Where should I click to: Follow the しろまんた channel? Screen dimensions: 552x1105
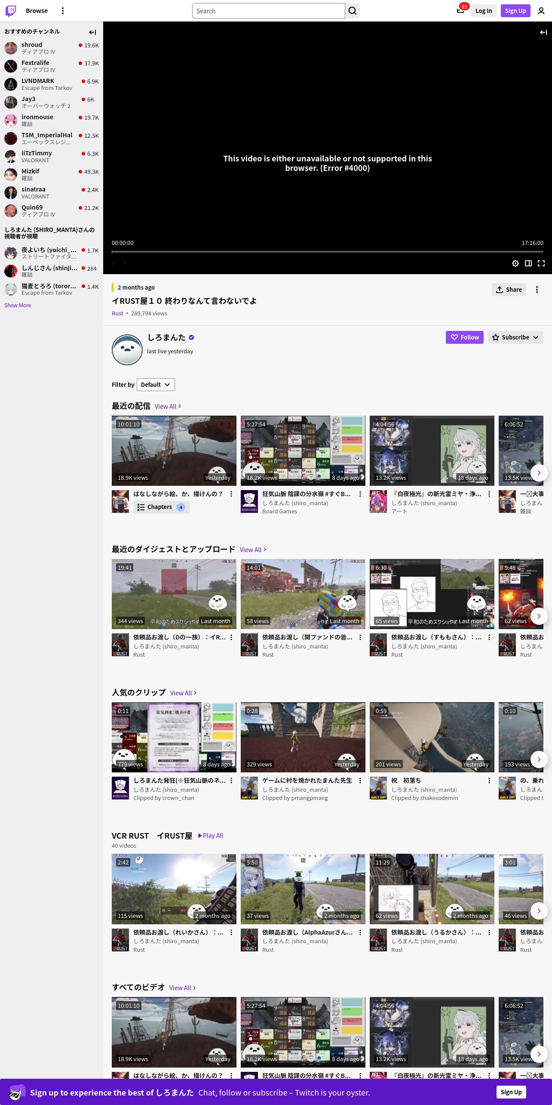coord(465,337)
